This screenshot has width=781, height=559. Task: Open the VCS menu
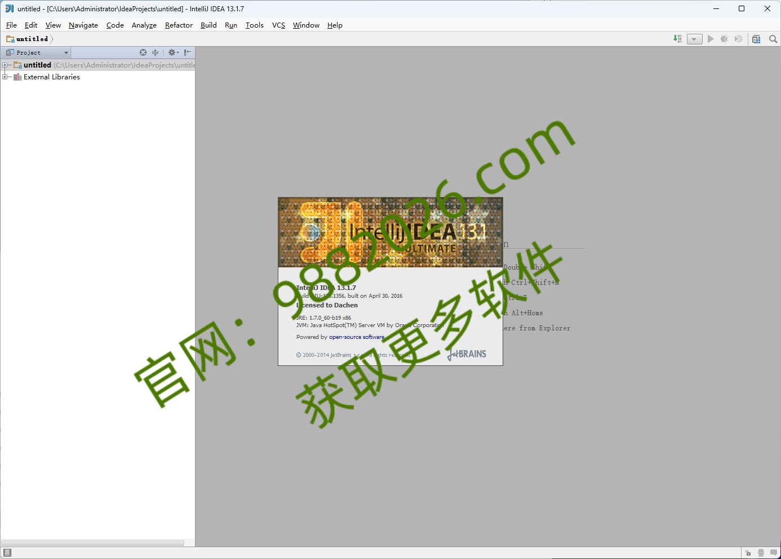278,25
